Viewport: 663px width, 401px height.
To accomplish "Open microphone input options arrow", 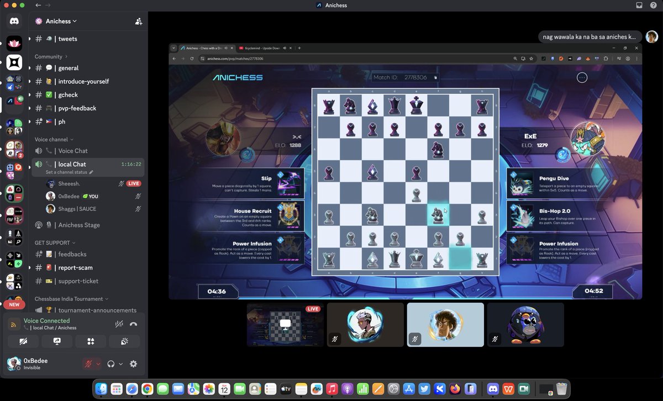I will point(98,363).
